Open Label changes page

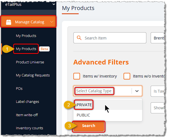pyautogui.click(x=28, y=102)
